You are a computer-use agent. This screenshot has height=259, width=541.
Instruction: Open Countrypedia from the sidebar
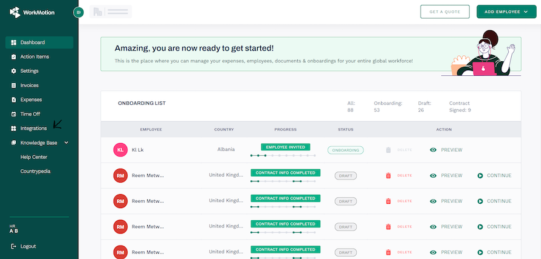click(x=35, y=172)
